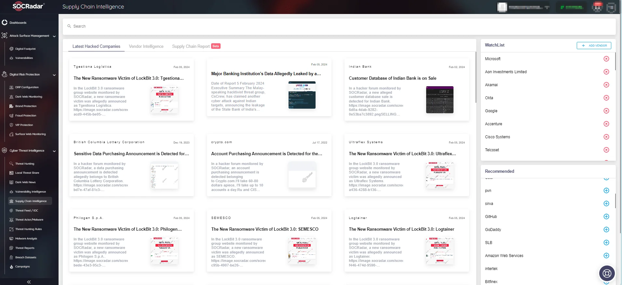Open Vulnerability Intelligence
The height and width of the screenshot is (285, 622).
pyautogui.click(x=31, y=192)
